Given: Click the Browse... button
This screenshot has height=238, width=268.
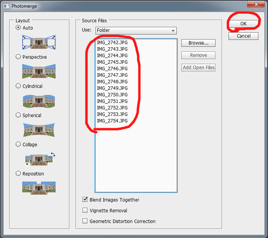Looking at the screenshot, I should [198, 43].
